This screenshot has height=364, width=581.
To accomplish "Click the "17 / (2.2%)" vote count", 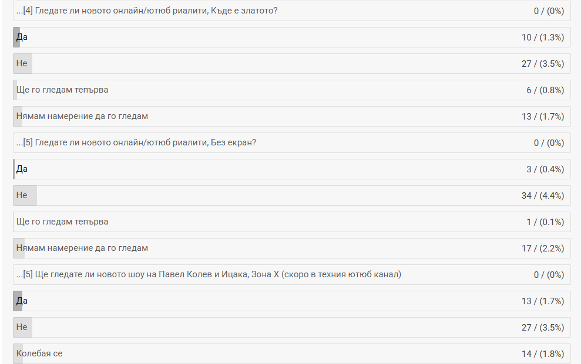I will tap(542, 249).
